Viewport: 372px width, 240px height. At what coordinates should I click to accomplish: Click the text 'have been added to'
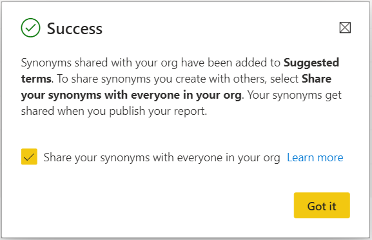point(231,63)
